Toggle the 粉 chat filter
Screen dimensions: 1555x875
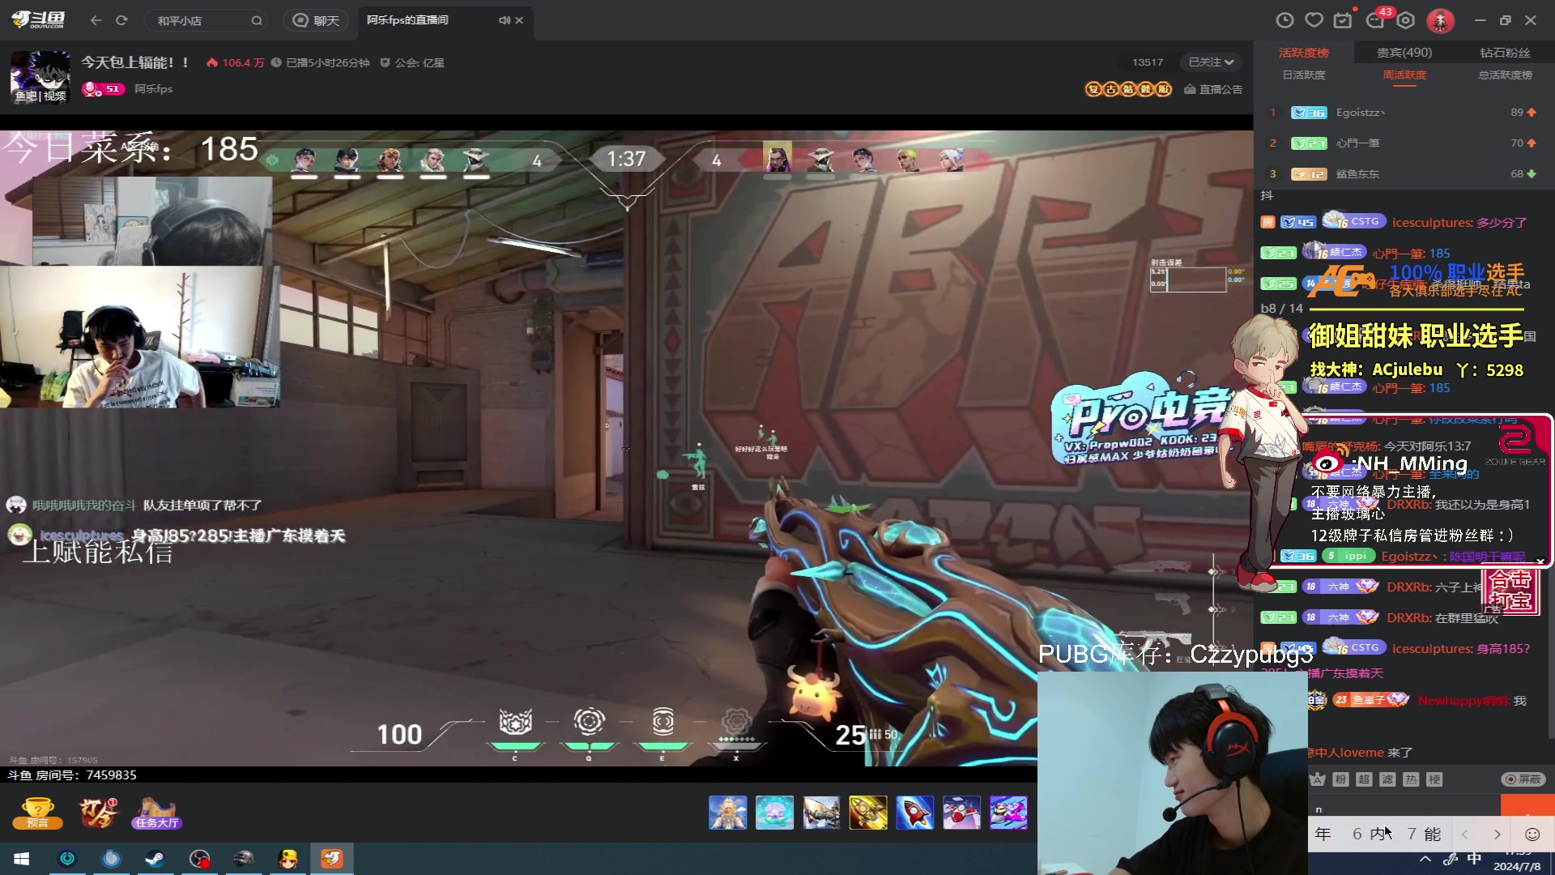[x=1340, y=779]
